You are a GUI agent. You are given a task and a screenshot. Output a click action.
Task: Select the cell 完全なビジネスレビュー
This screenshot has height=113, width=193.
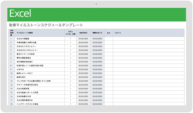point(40,46)
